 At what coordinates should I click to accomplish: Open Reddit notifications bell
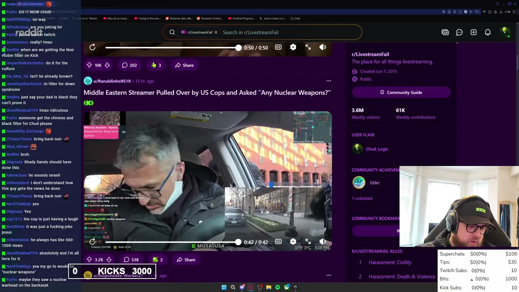tap(488, 32)
